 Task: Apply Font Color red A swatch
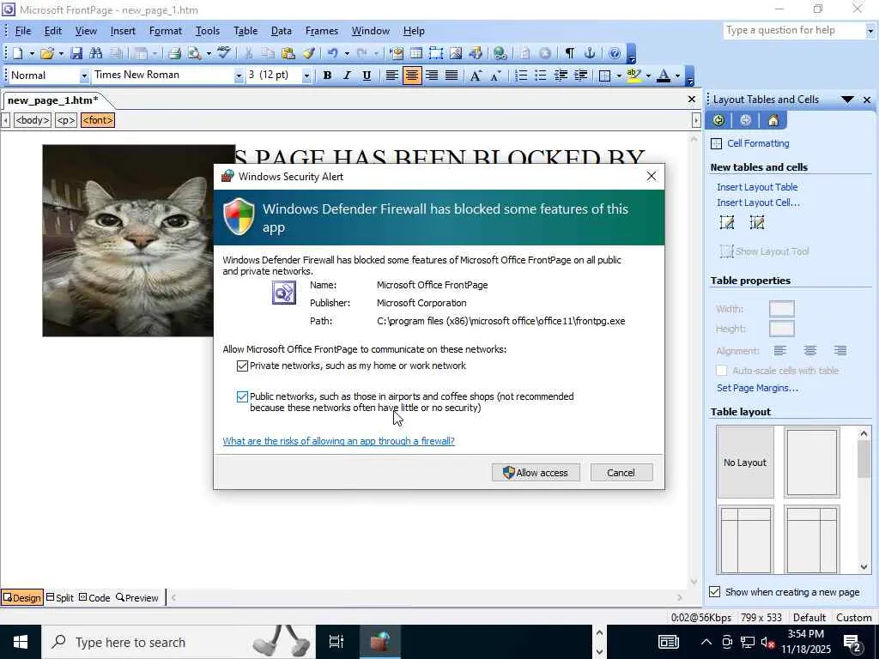664,76
